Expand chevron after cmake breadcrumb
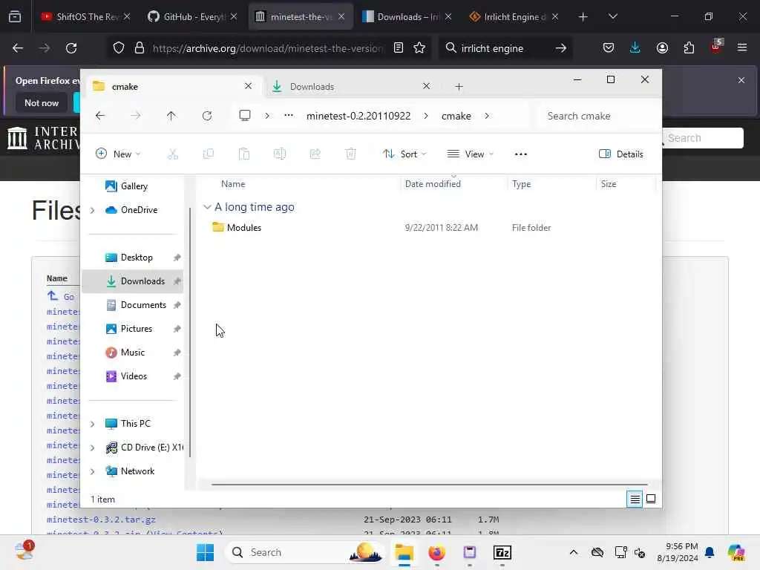This screenshot has height=570, width=760. pyautogui.click(x=487, y=116)
